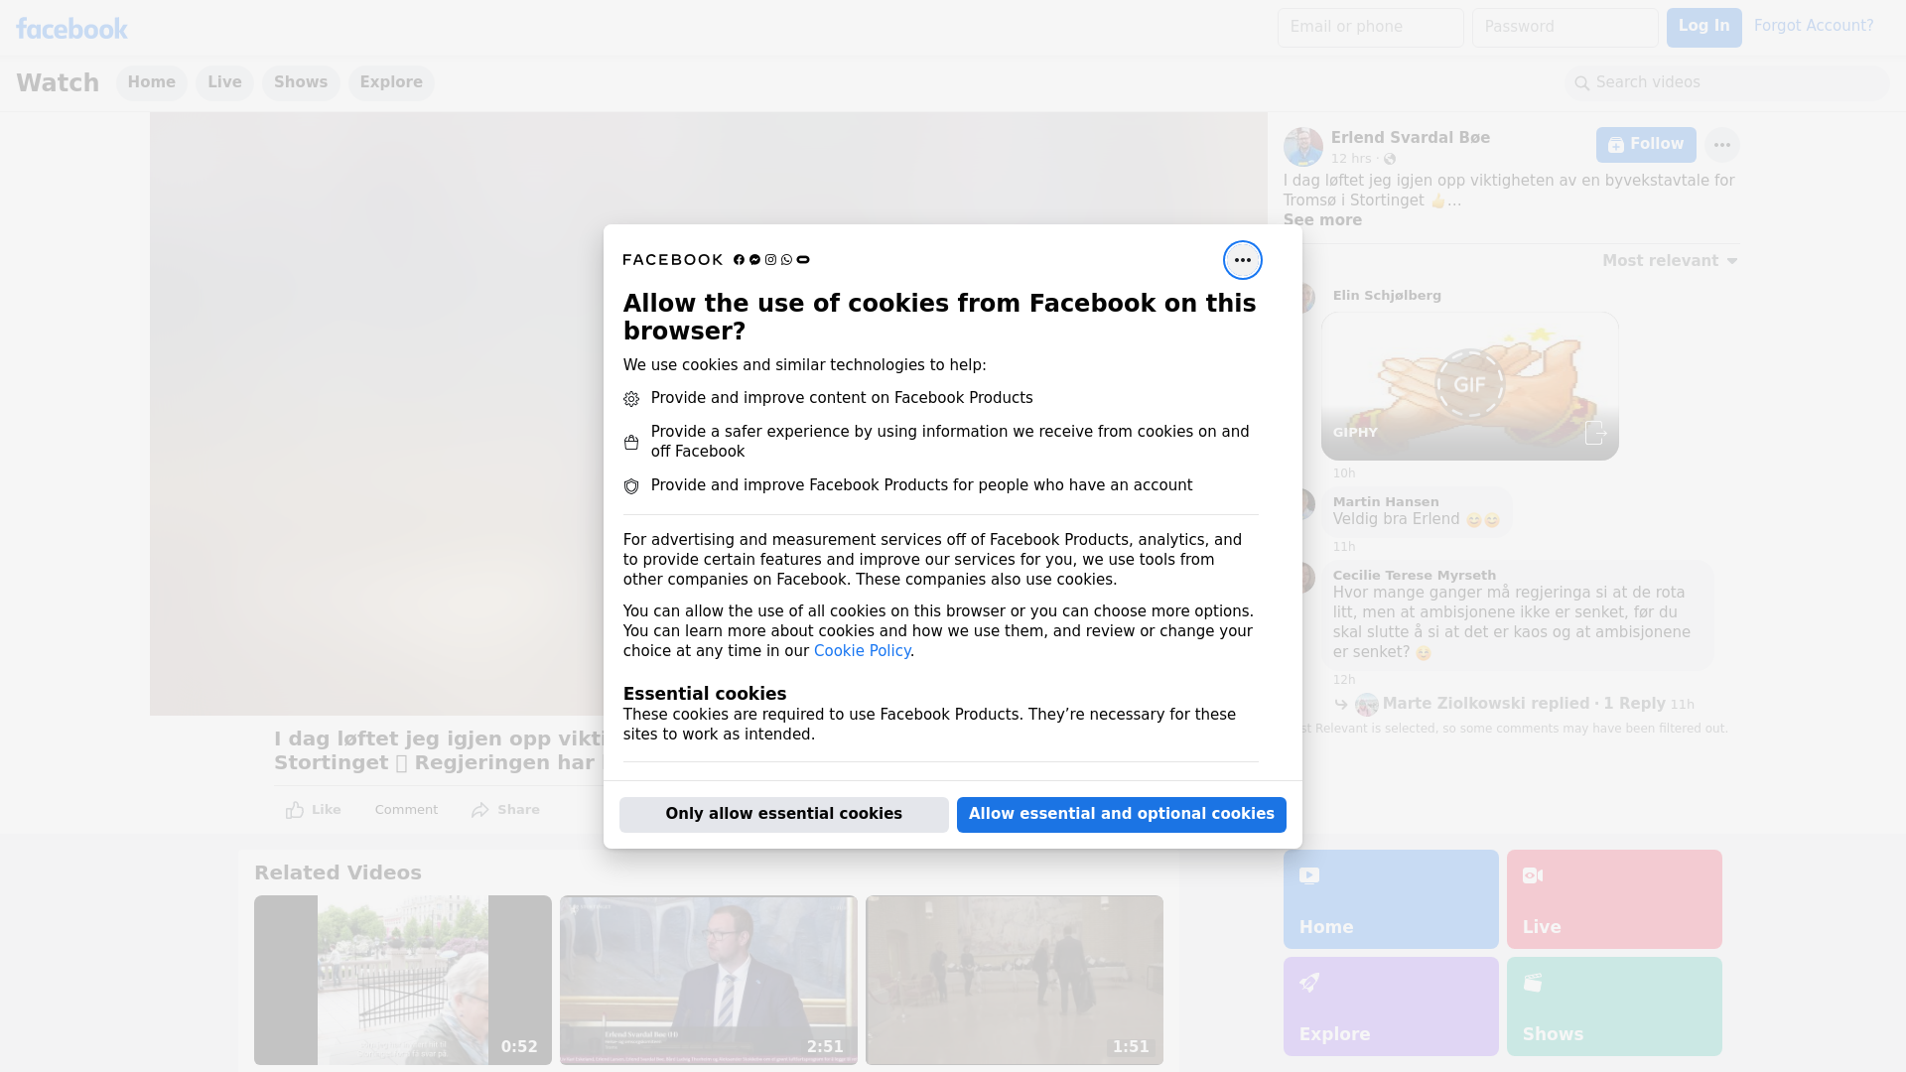Click the Essential cookies heading

(704, 694)
